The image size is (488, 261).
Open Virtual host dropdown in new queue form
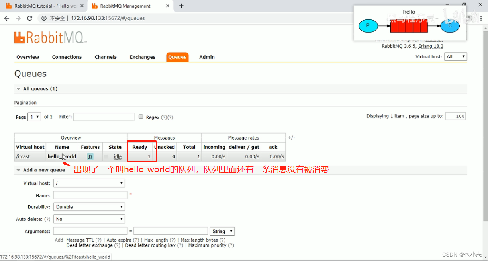[89, 183]
